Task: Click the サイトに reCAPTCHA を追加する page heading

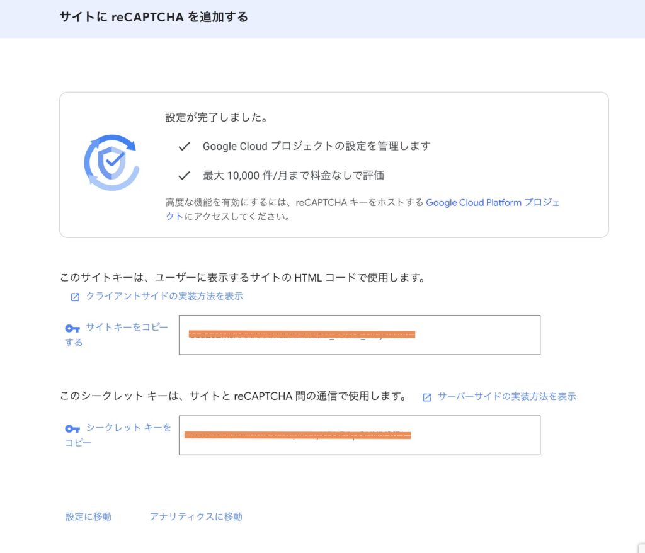Action: [x=154, y=17]
